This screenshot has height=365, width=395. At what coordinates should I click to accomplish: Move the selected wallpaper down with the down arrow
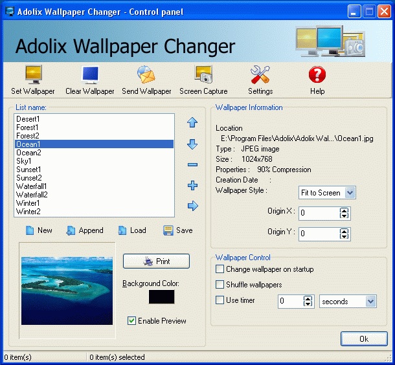pos(192,144)
